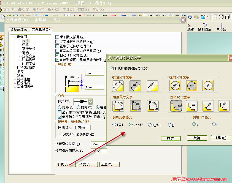Select middle radial dimension text style icon
This screenshot has width=232, height=183.
click(191, 86)
